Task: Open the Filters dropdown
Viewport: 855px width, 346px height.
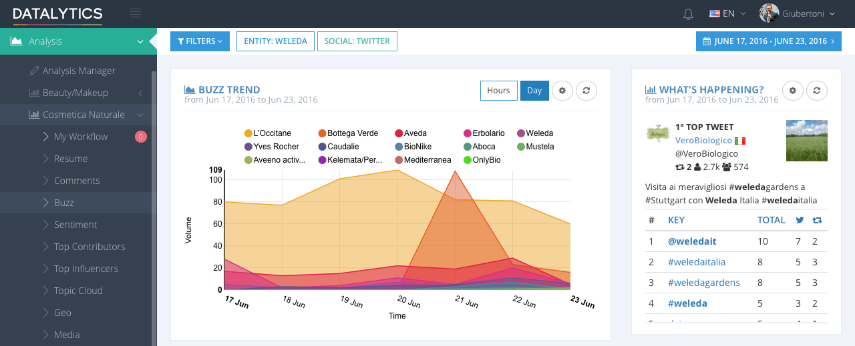Action: tap(200, 41)
